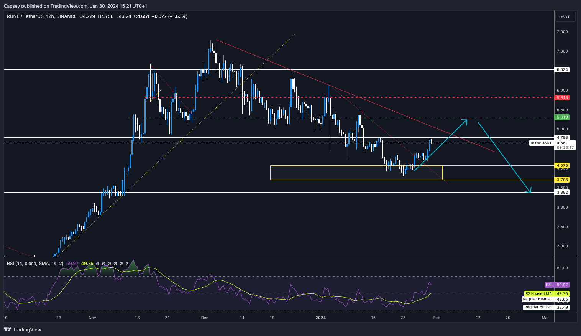This screenshot has height=336, width=581.
Task: Click the upward cyan arrow head
Action: [465, 121]
